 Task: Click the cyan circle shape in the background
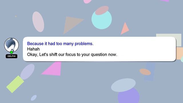[x=102, y=19]
